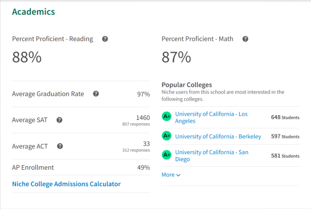The height and width of the screenshot is (210, 311).
Task: Open University of California - Berkeley link
Action: tap(218, 136)
